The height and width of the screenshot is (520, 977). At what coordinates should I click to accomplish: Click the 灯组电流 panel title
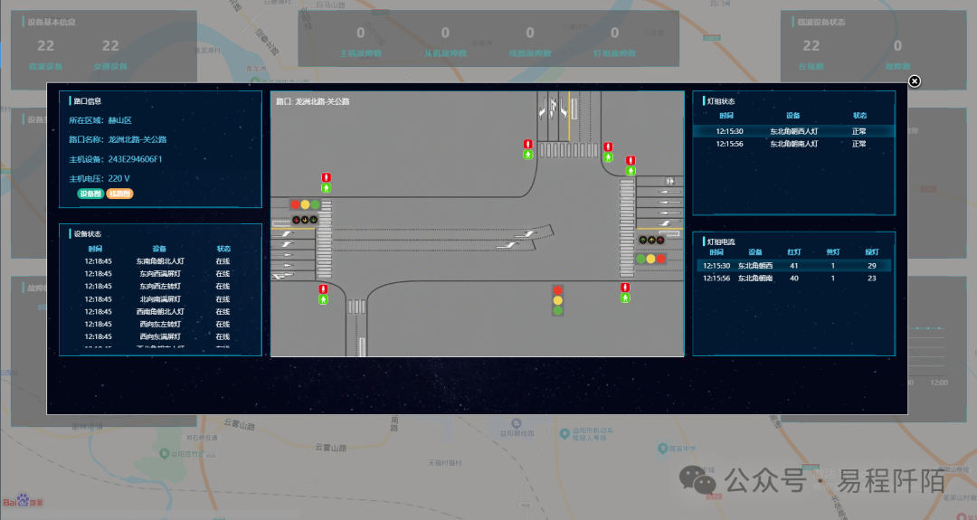721,241
